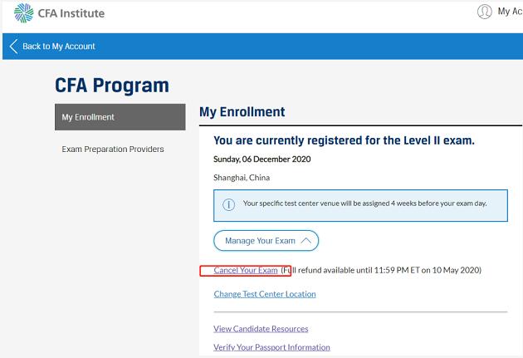Go back via Back to My Account
This screenshot has height=358, width=523.
pos(58,47)
